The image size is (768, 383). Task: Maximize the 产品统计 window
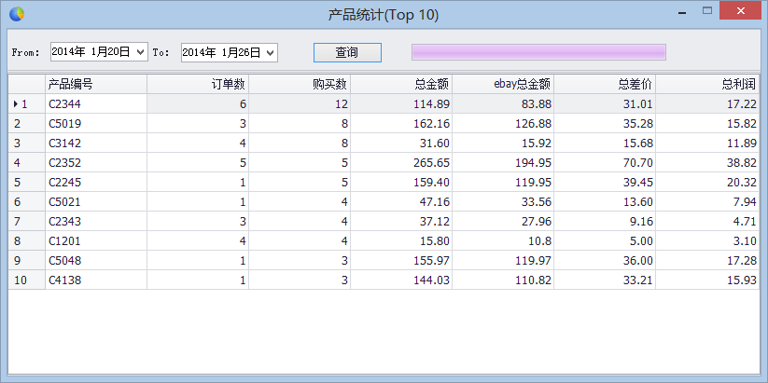coord(708,12)
